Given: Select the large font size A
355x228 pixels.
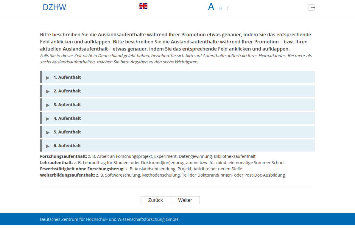Looking at the screenshot, I should pyautogui.click(x=211, y=7).
